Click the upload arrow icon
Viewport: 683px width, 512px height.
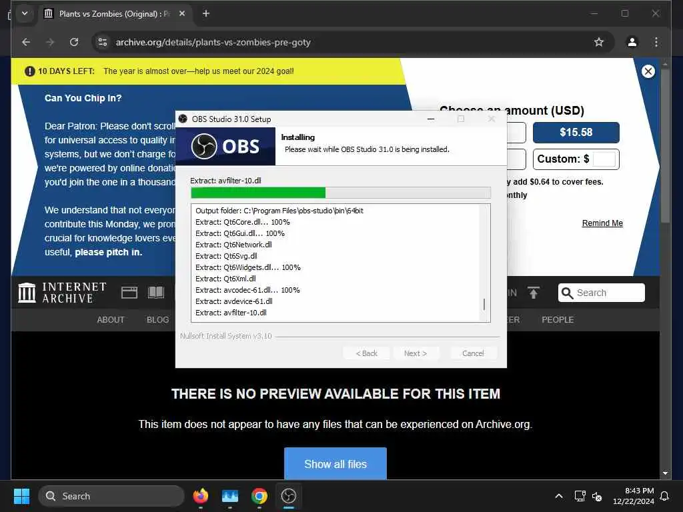click(x=533, y=293)
